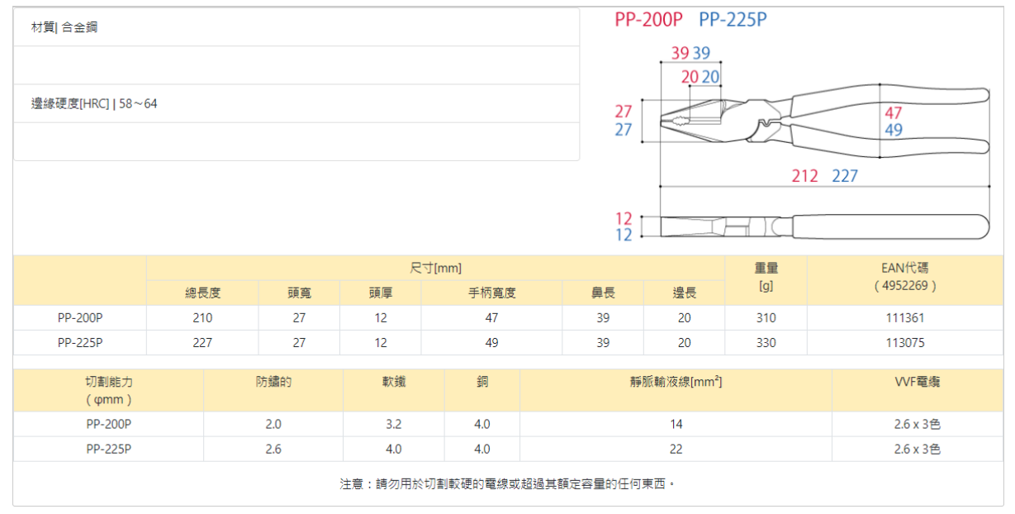The height and width of the screenshot is (514, 1015).
Task: Click the 手柄寬度 column header
Action: pos(492,293)
